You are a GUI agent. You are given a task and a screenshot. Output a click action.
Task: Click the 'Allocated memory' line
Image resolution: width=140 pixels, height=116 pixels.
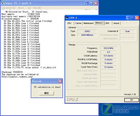click(x=20, y=19)
